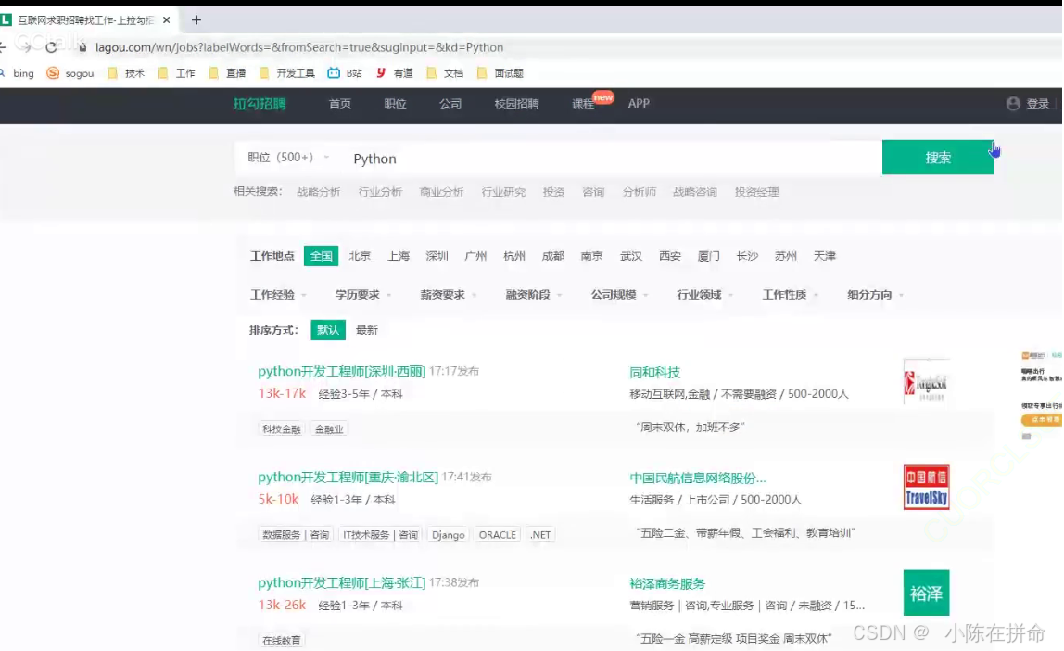1064x651 pixels.
Task: Filter location by 北京
Action: [x=360, y=256]
